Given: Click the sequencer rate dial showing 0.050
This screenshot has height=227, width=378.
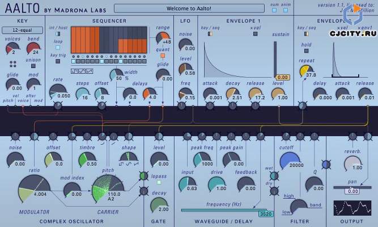Looking at the screenshot, I should [58, 92].
